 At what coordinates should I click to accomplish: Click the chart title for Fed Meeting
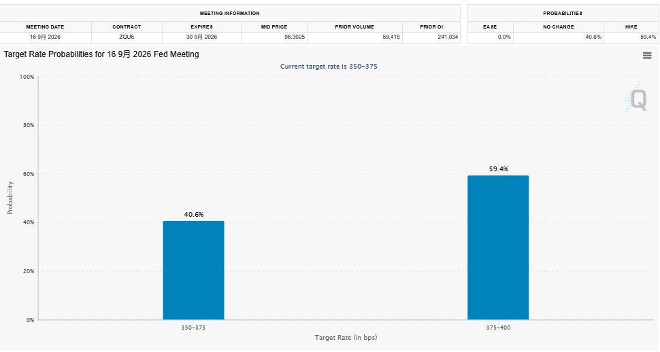click(101, 54)
